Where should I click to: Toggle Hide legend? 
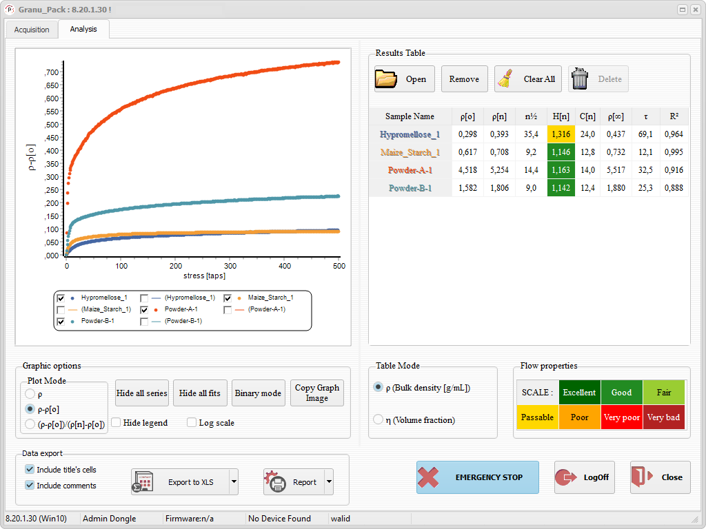[x=116, y=422]
